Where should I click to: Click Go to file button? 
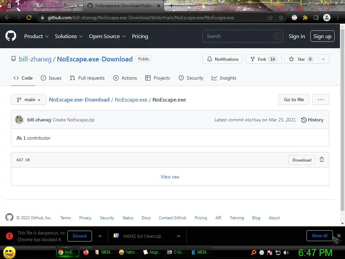click(x=294, y=99)
